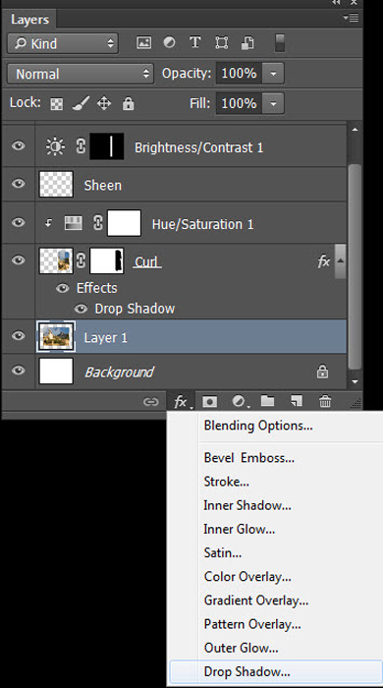Click the add layer mask icon

[209, 401]
